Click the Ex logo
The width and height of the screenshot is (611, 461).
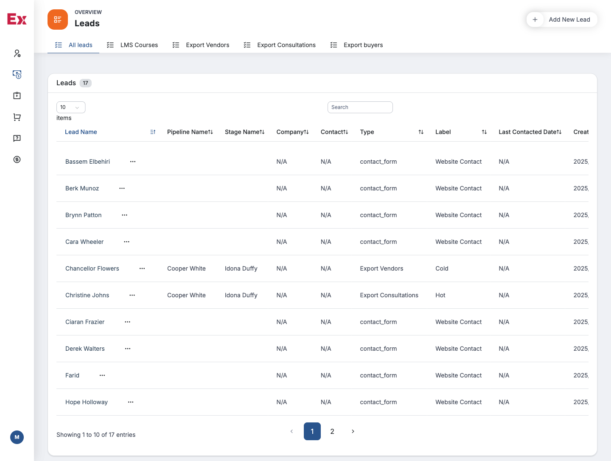coord(17,19)
